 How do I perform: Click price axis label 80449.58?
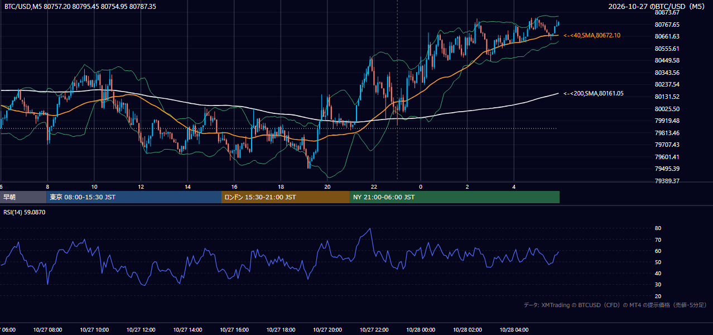(667, 60)
